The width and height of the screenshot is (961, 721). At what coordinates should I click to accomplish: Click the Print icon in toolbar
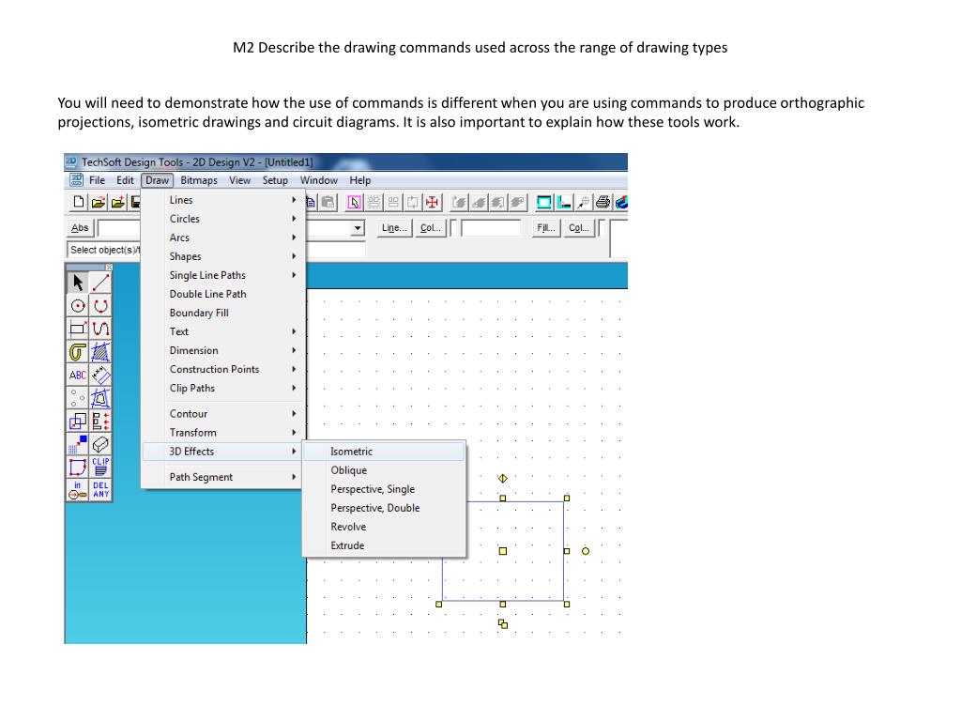click(603, 202)
